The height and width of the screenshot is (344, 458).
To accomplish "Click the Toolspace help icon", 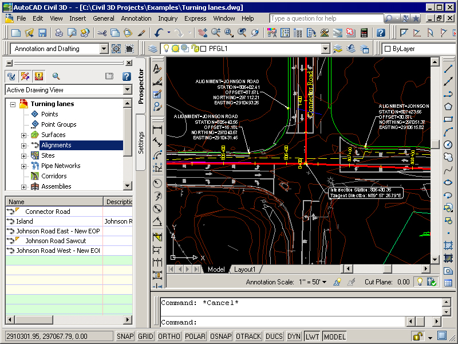I will [x=127, y=76].
